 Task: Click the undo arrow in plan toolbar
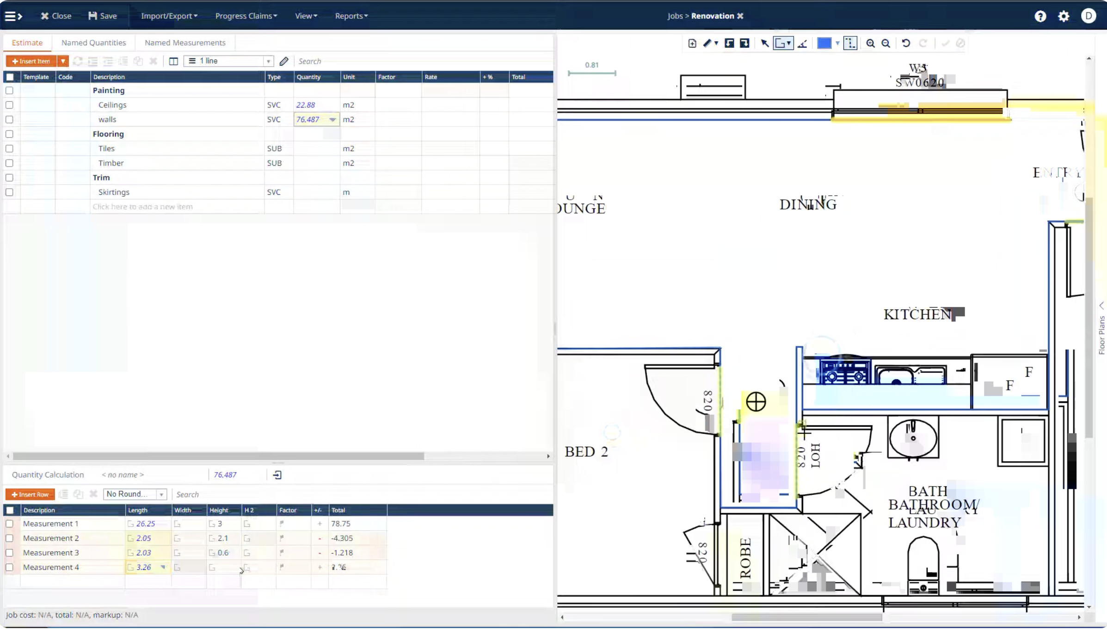pyautogui.click(x=906, y=43)
